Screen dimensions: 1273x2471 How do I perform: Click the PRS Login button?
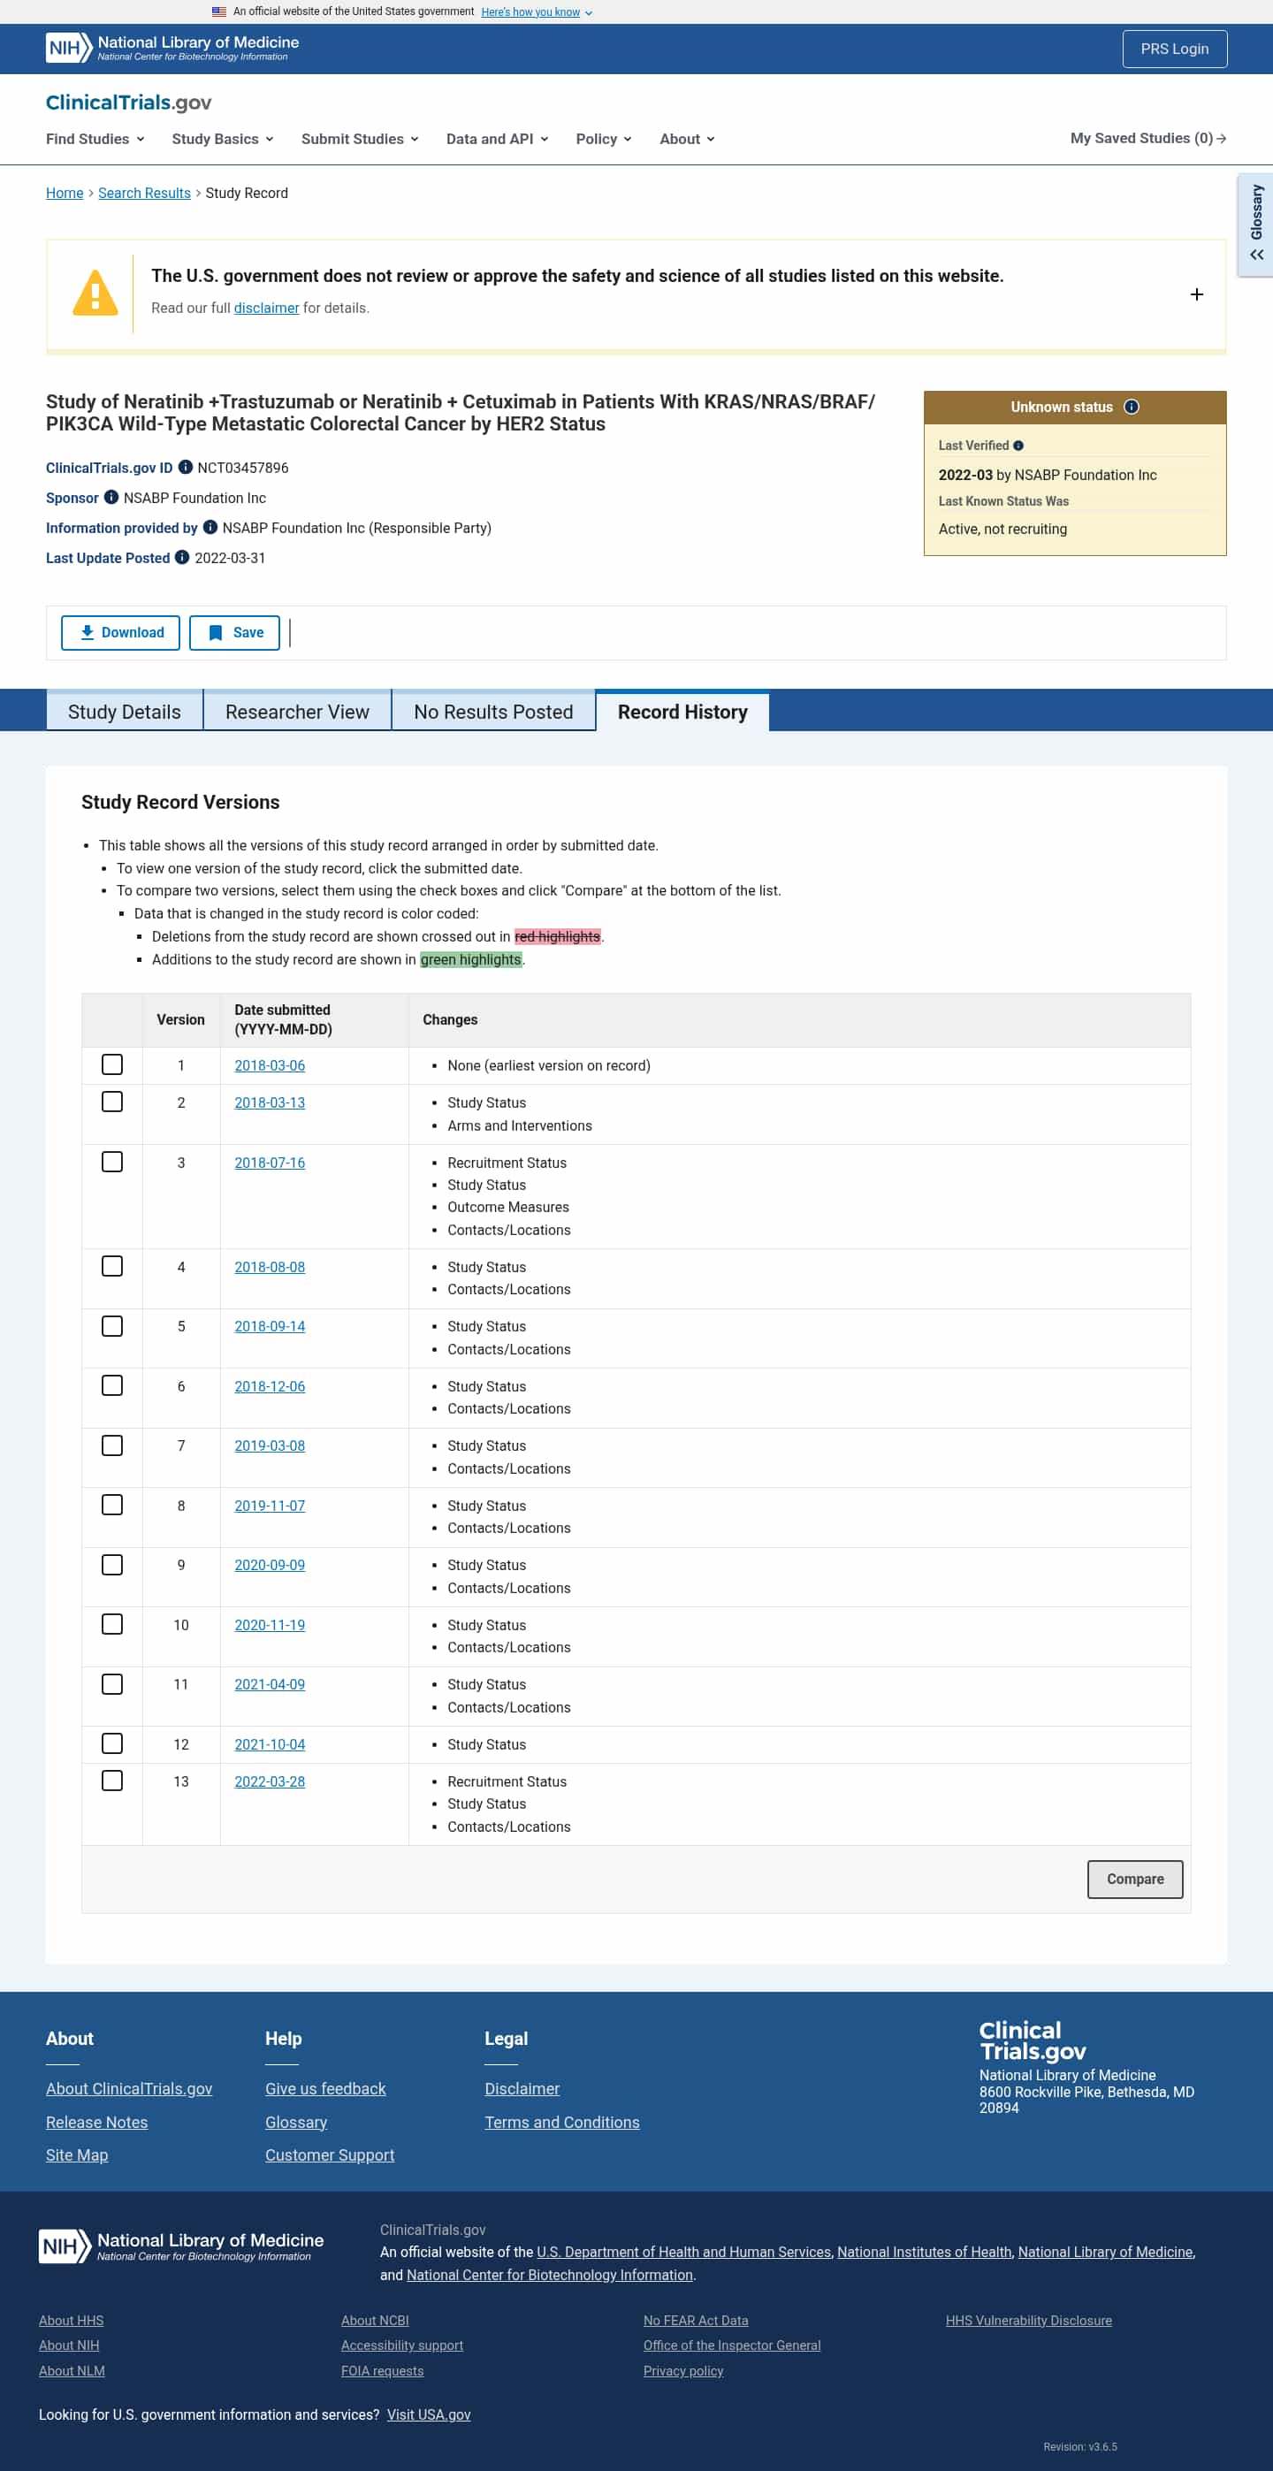point(1174,49)
